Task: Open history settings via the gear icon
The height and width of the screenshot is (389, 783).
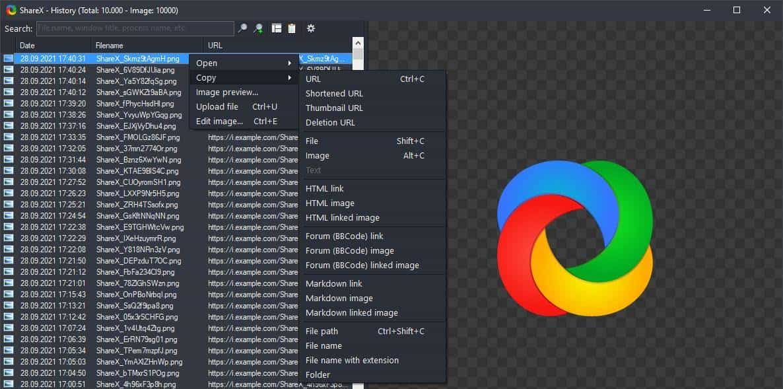Action: (311, 28)
